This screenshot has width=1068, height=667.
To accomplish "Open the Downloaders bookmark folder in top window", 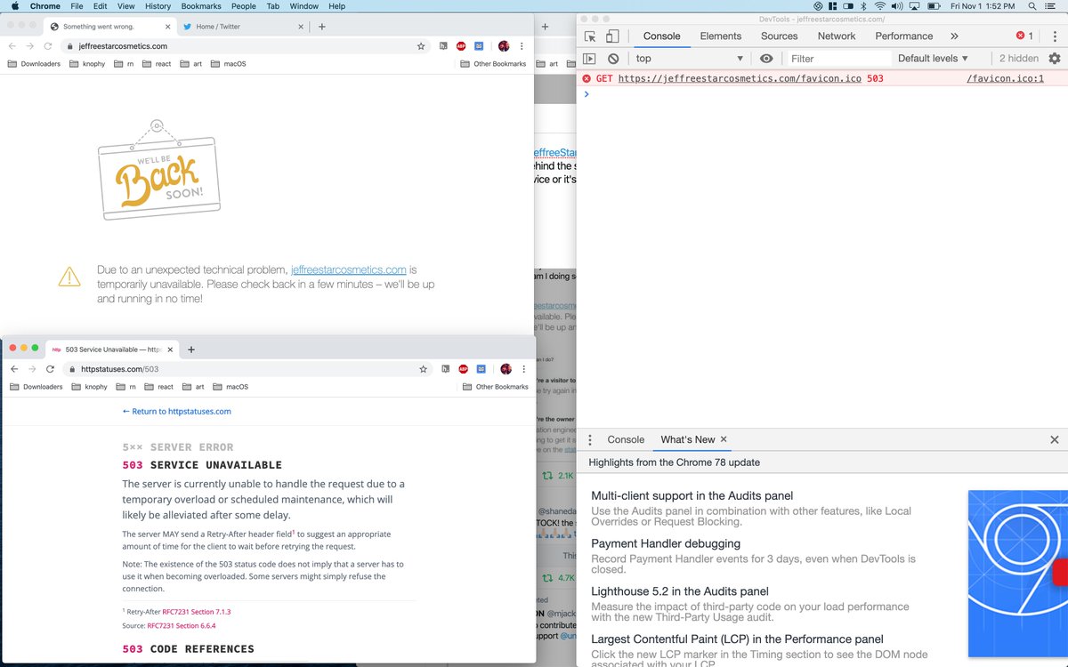I will click(x=34, y=64).
